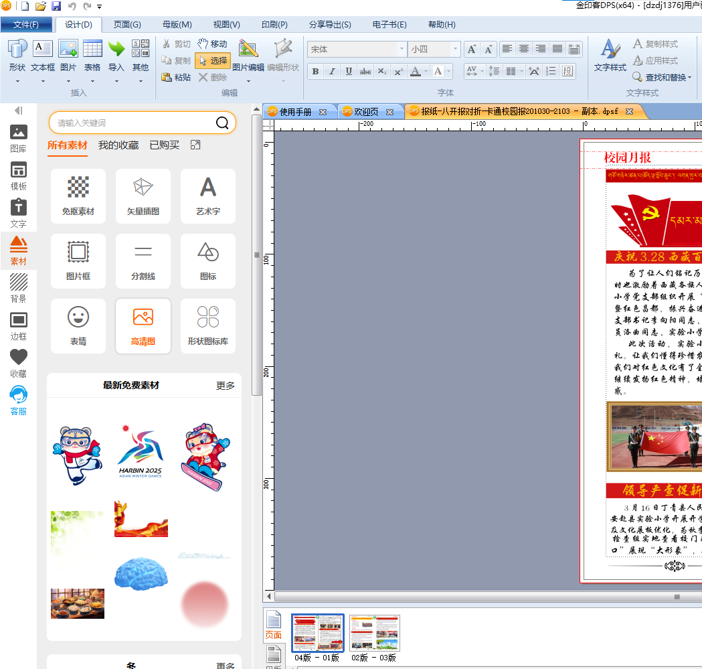Image resolution: width=702 pixels, height=669 pixels.
Task: Switch to the 欢迎页 document tab
Action: coord(366,112)
